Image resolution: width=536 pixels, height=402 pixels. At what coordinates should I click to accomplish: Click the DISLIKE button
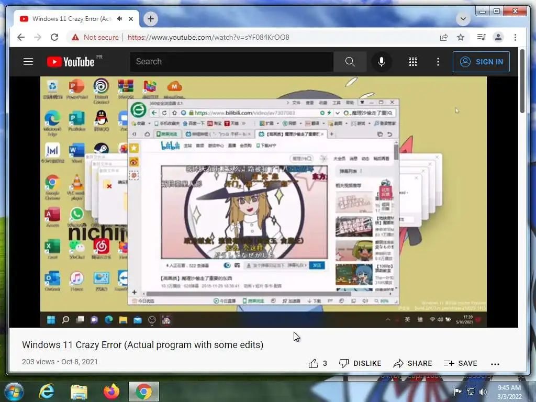click(360, 363)
